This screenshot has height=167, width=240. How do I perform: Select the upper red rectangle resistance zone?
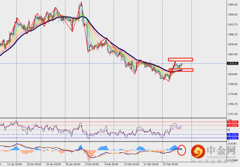180,59
